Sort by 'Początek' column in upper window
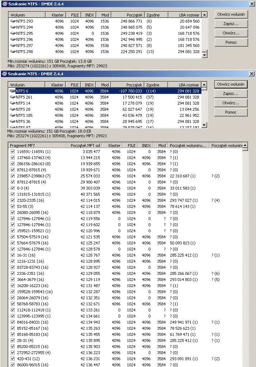Viewport: 256px width, 367px height. 128,15
